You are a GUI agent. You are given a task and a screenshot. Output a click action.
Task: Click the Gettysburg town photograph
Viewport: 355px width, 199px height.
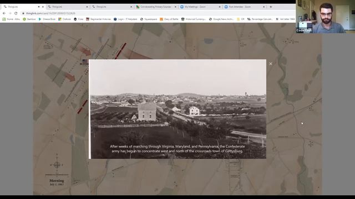click(x=177, y=109)
